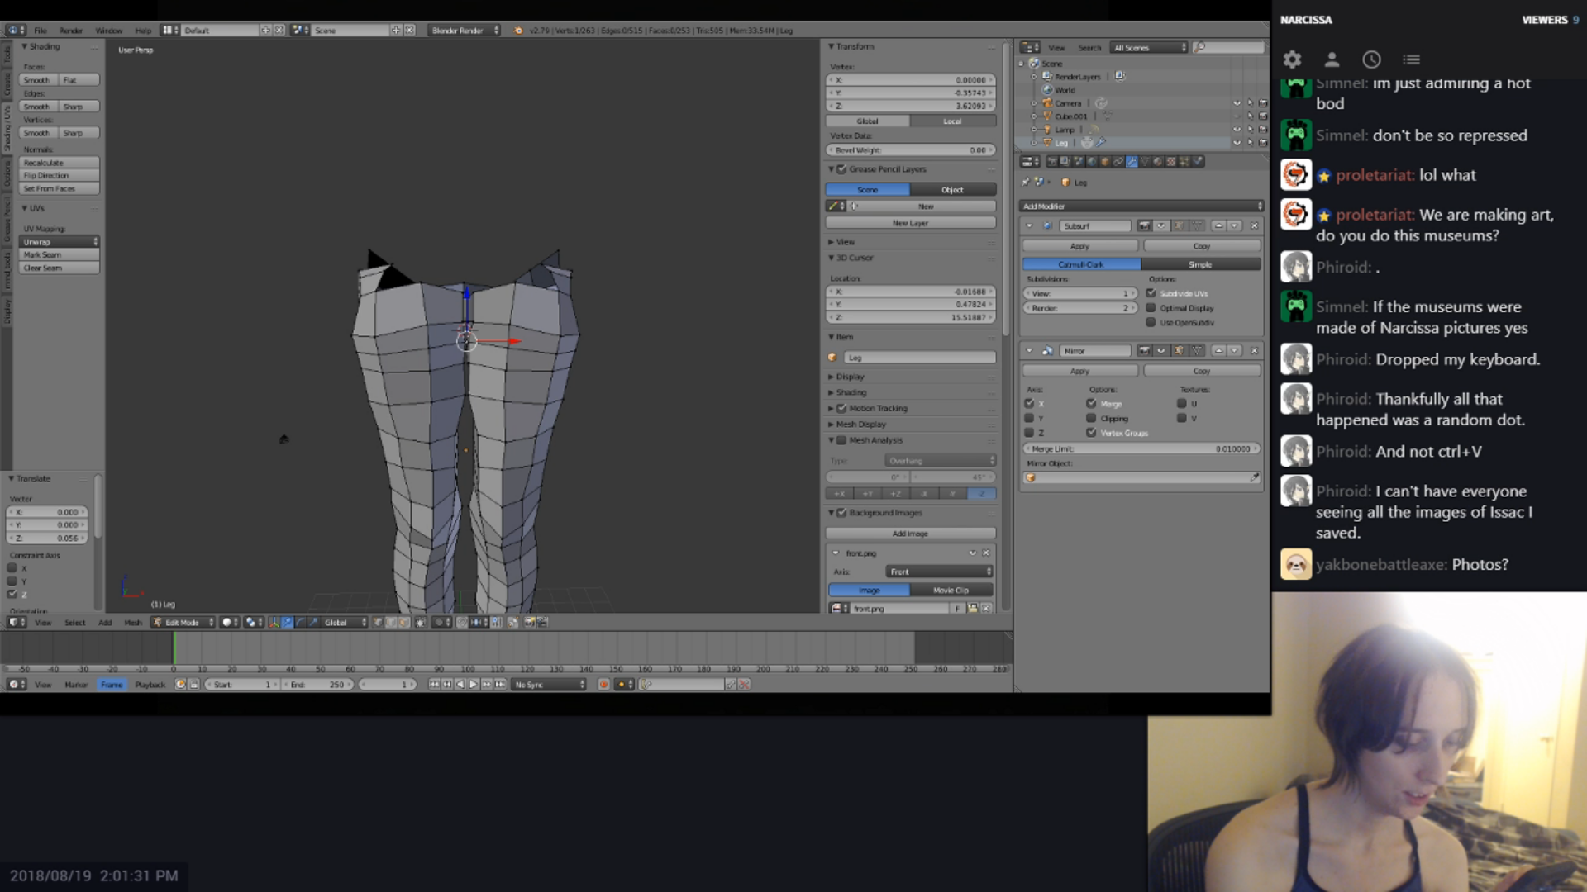This screenshot has width=1587, height=892.
Task: Click Recalculate normals button
Action: point(60,163)
